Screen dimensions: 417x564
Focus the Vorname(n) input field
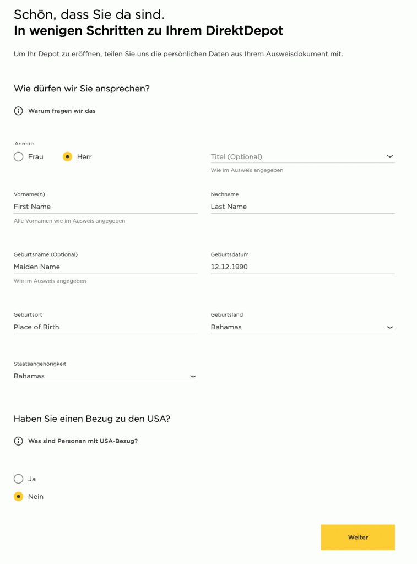[x=106, y=207]
